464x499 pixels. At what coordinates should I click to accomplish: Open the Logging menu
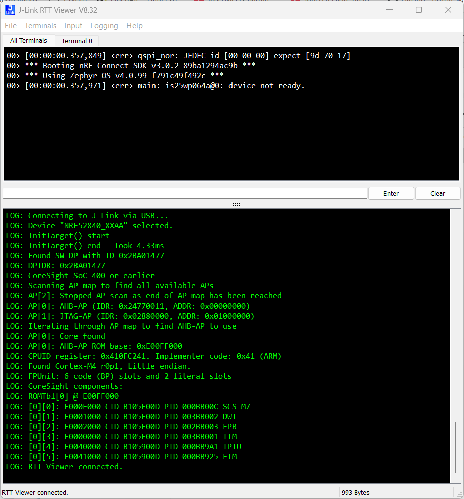[x=104, y=26]
